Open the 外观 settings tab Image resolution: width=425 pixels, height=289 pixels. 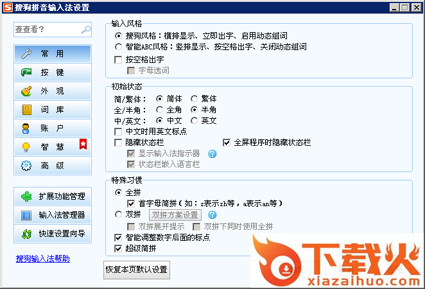click(53, 91)
